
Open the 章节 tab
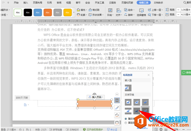(x=78, y=2)
